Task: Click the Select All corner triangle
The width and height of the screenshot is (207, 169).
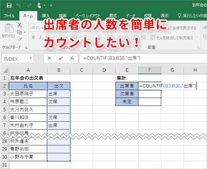Action: (x=5, y=70)
